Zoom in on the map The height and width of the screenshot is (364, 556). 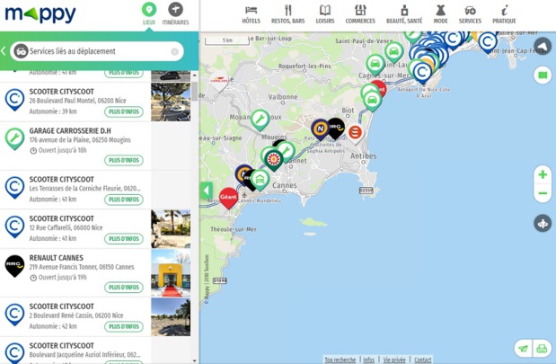point(543,174)
